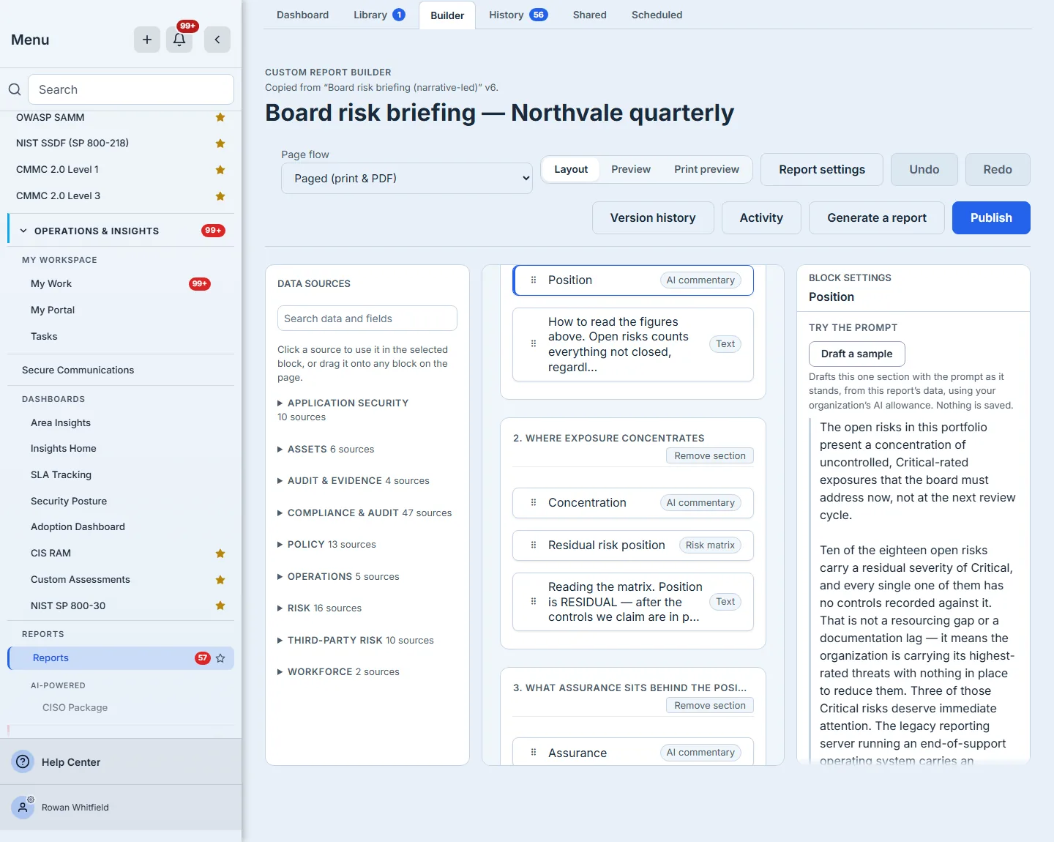Click the drag handle on Residual risk position
This screenshot has height=842, width=1054.
tap(534, 545)
